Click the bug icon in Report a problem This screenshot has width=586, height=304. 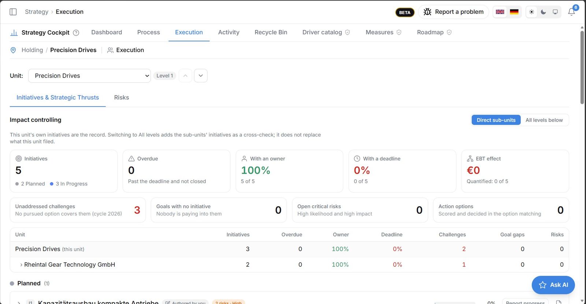click(427, 12)
